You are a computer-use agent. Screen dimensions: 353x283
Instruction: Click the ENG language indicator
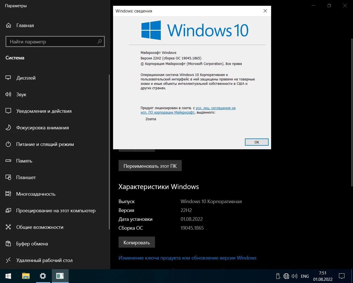point(305,276)
